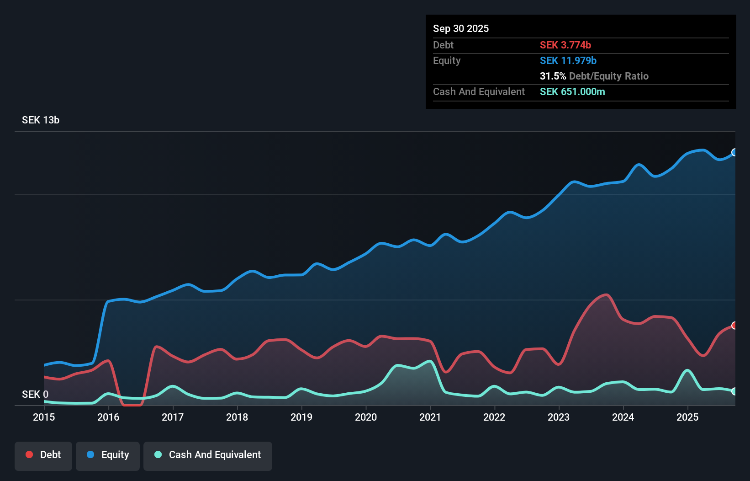Select the red Debt legend dot
750x481 pixels.
tap(29, 454)
